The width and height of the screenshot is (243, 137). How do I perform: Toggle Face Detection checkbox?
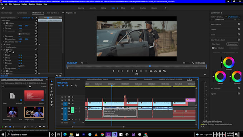click(213, 48)
